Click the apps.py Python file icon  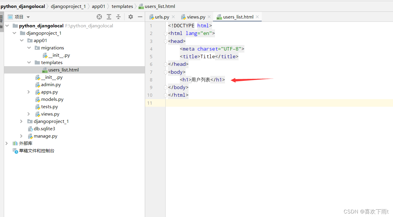pos(38,92)
